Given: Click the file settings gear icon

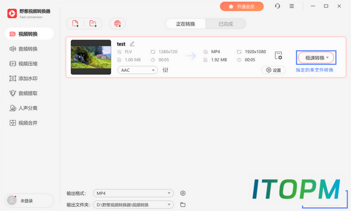Looking at the screenshot, I should point(279,55).
